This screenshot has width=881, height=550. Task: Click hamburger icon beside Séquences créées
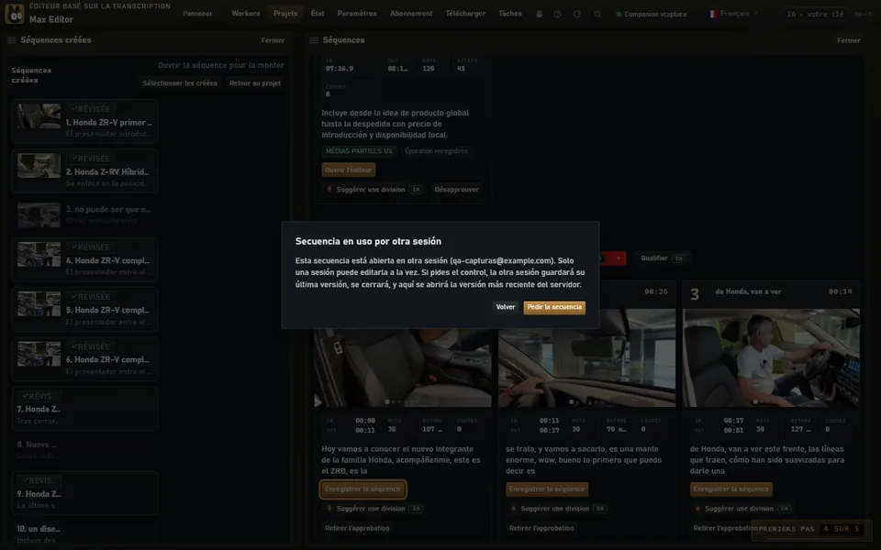click(11, 40)
